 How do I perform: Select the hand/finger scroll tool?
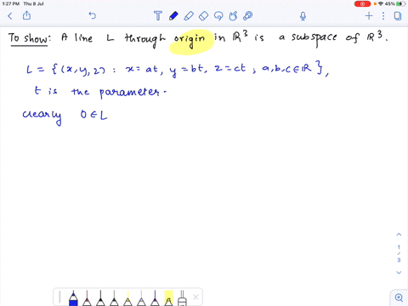233,16
